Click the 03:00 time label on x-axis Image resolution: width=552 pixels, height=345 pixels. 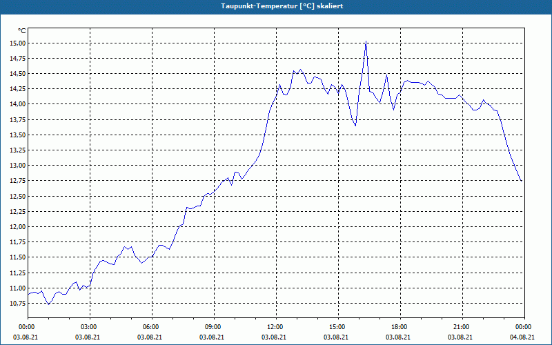(x=90, y=327)
